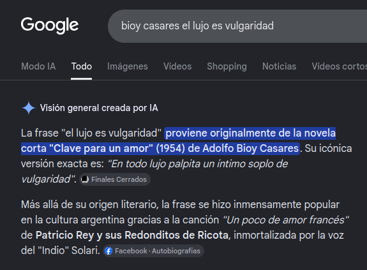Viewport: 367px width, 270px height.
Task: Switch to the Imágenes tab
Action: pyautogui.click(x=128, y=66)
